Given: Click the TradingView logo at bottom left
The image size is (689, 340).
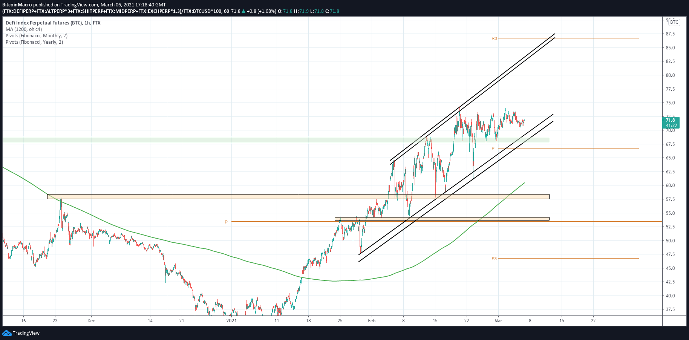Looking at the screenshot, I should tap(21, 333).
